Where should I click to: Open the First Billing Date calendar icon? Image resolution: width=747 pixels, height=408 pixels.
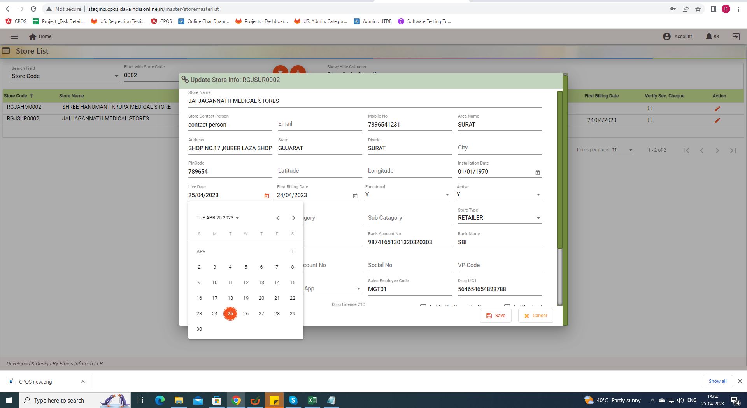pyautogui.click(x=355, y=196)
